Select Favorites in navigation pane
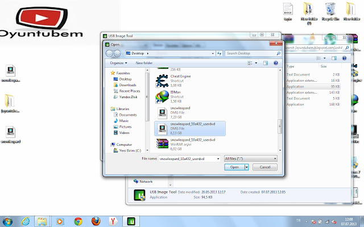 point(123,73)
